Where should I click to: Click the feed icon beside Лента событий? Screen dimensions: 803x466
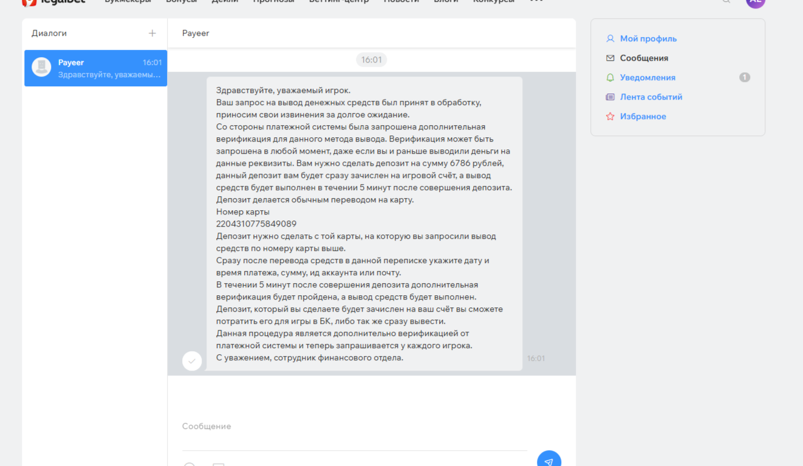click(x=610, y=97)
